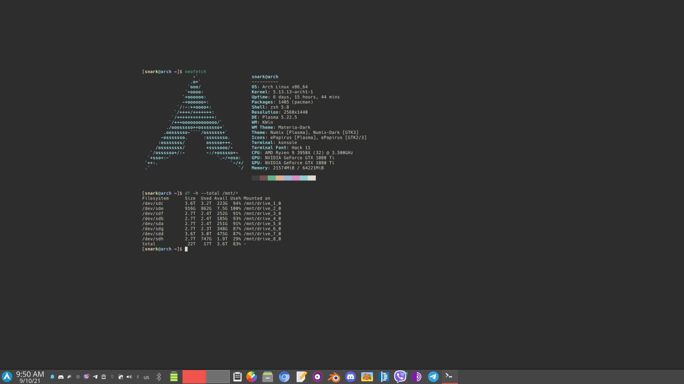Launch Tor Browser from the taskbar
This screenshot has height=384, width=684.
click(417, 377)
